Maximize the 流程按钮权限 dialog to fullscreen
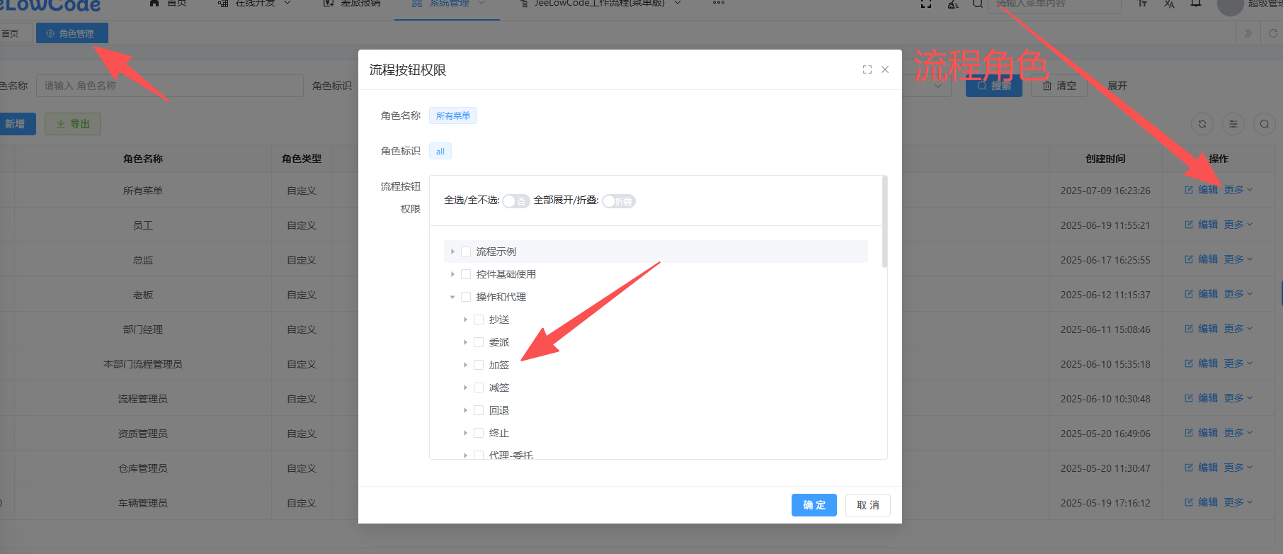 [x=867, y=69]
